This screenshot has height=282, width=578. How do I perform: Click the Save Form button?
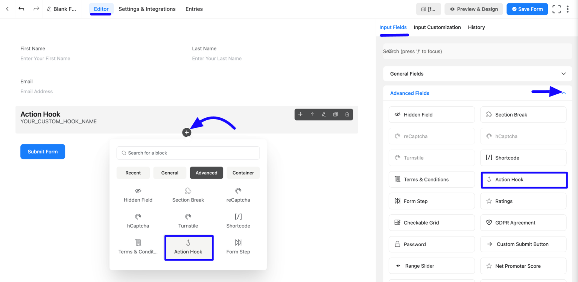click(x=527, y=9)
